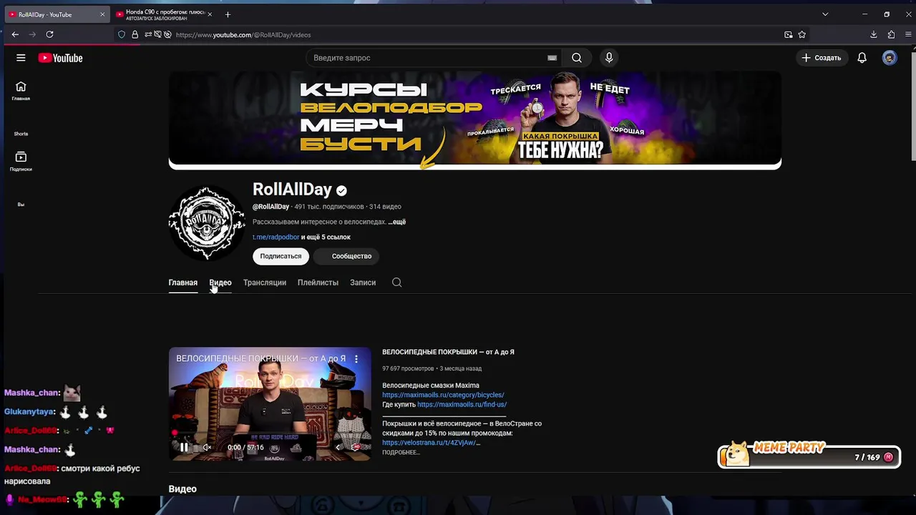This screenshot has width=916, height=515.
Task: Open the YouTube hamburger guide menu
Action: pos(21,58)
